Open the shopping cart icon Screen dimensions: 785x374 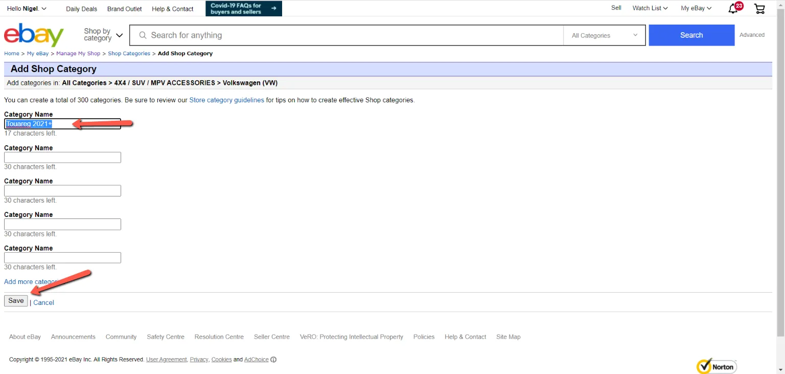759,8
